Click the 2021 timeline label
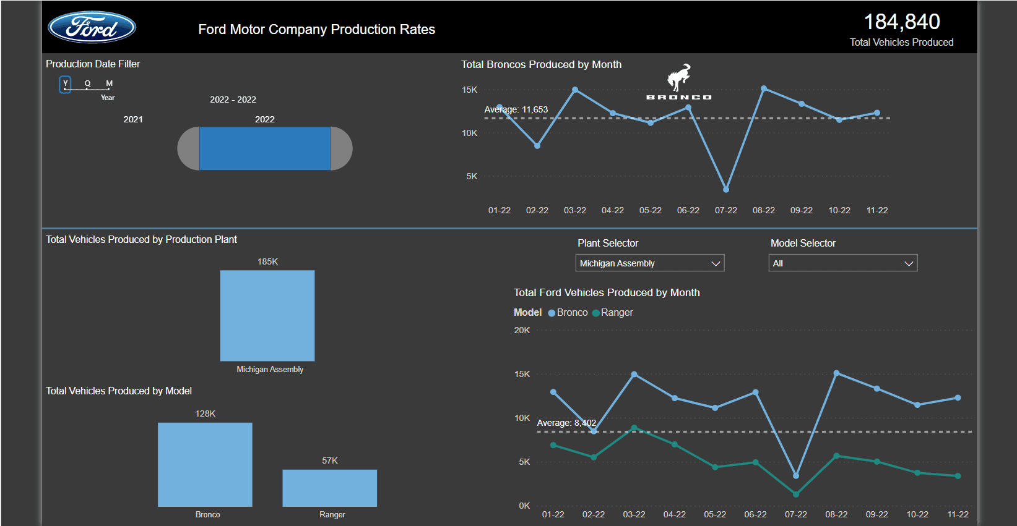 133,119
